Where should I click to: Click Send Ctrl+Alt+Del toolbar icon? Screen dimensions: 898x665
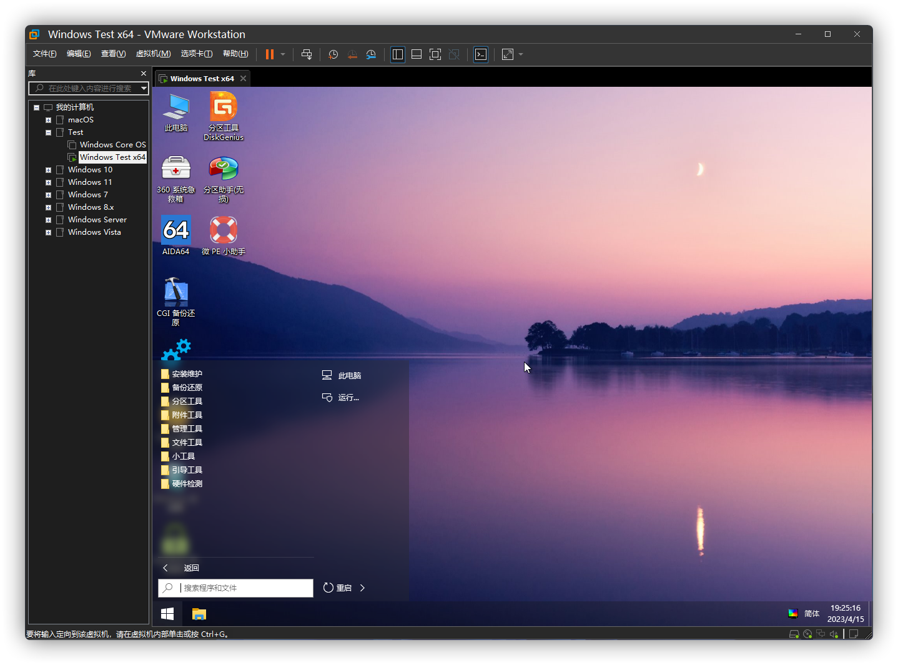pos(307,54)
